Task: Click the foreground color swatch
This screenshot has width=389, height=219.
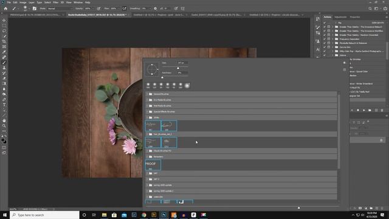Action: tap(2, 141)
